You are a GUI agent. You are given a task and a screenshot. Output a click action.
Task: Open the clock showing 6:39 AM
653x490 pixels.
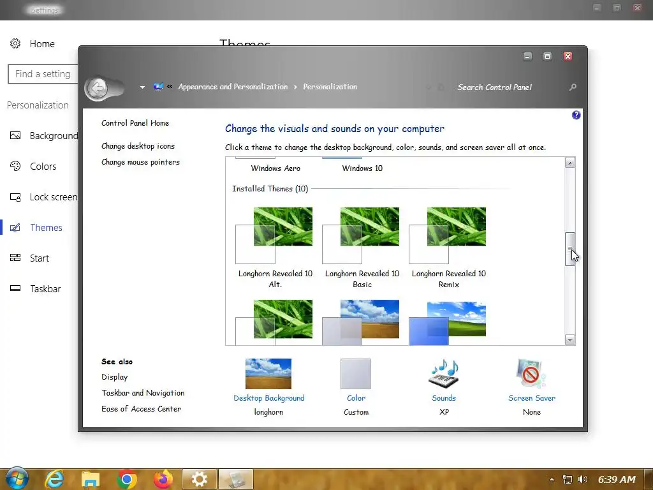click(x=617, y=480)
